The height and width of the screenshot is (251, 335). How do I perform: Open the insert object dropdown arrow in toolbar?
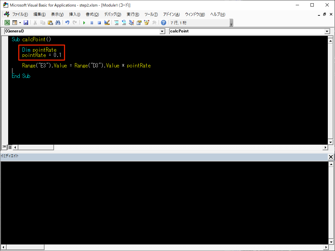pyautogui.click(x=20, y=23)
